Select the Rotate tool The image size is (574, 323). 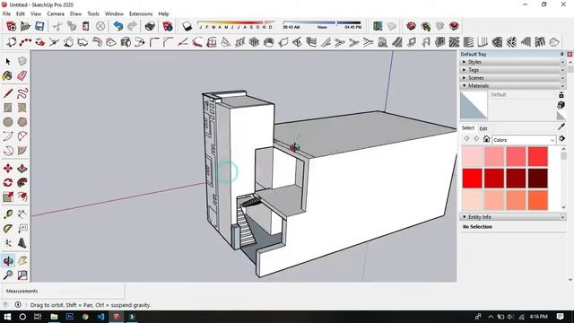point(8,182)
